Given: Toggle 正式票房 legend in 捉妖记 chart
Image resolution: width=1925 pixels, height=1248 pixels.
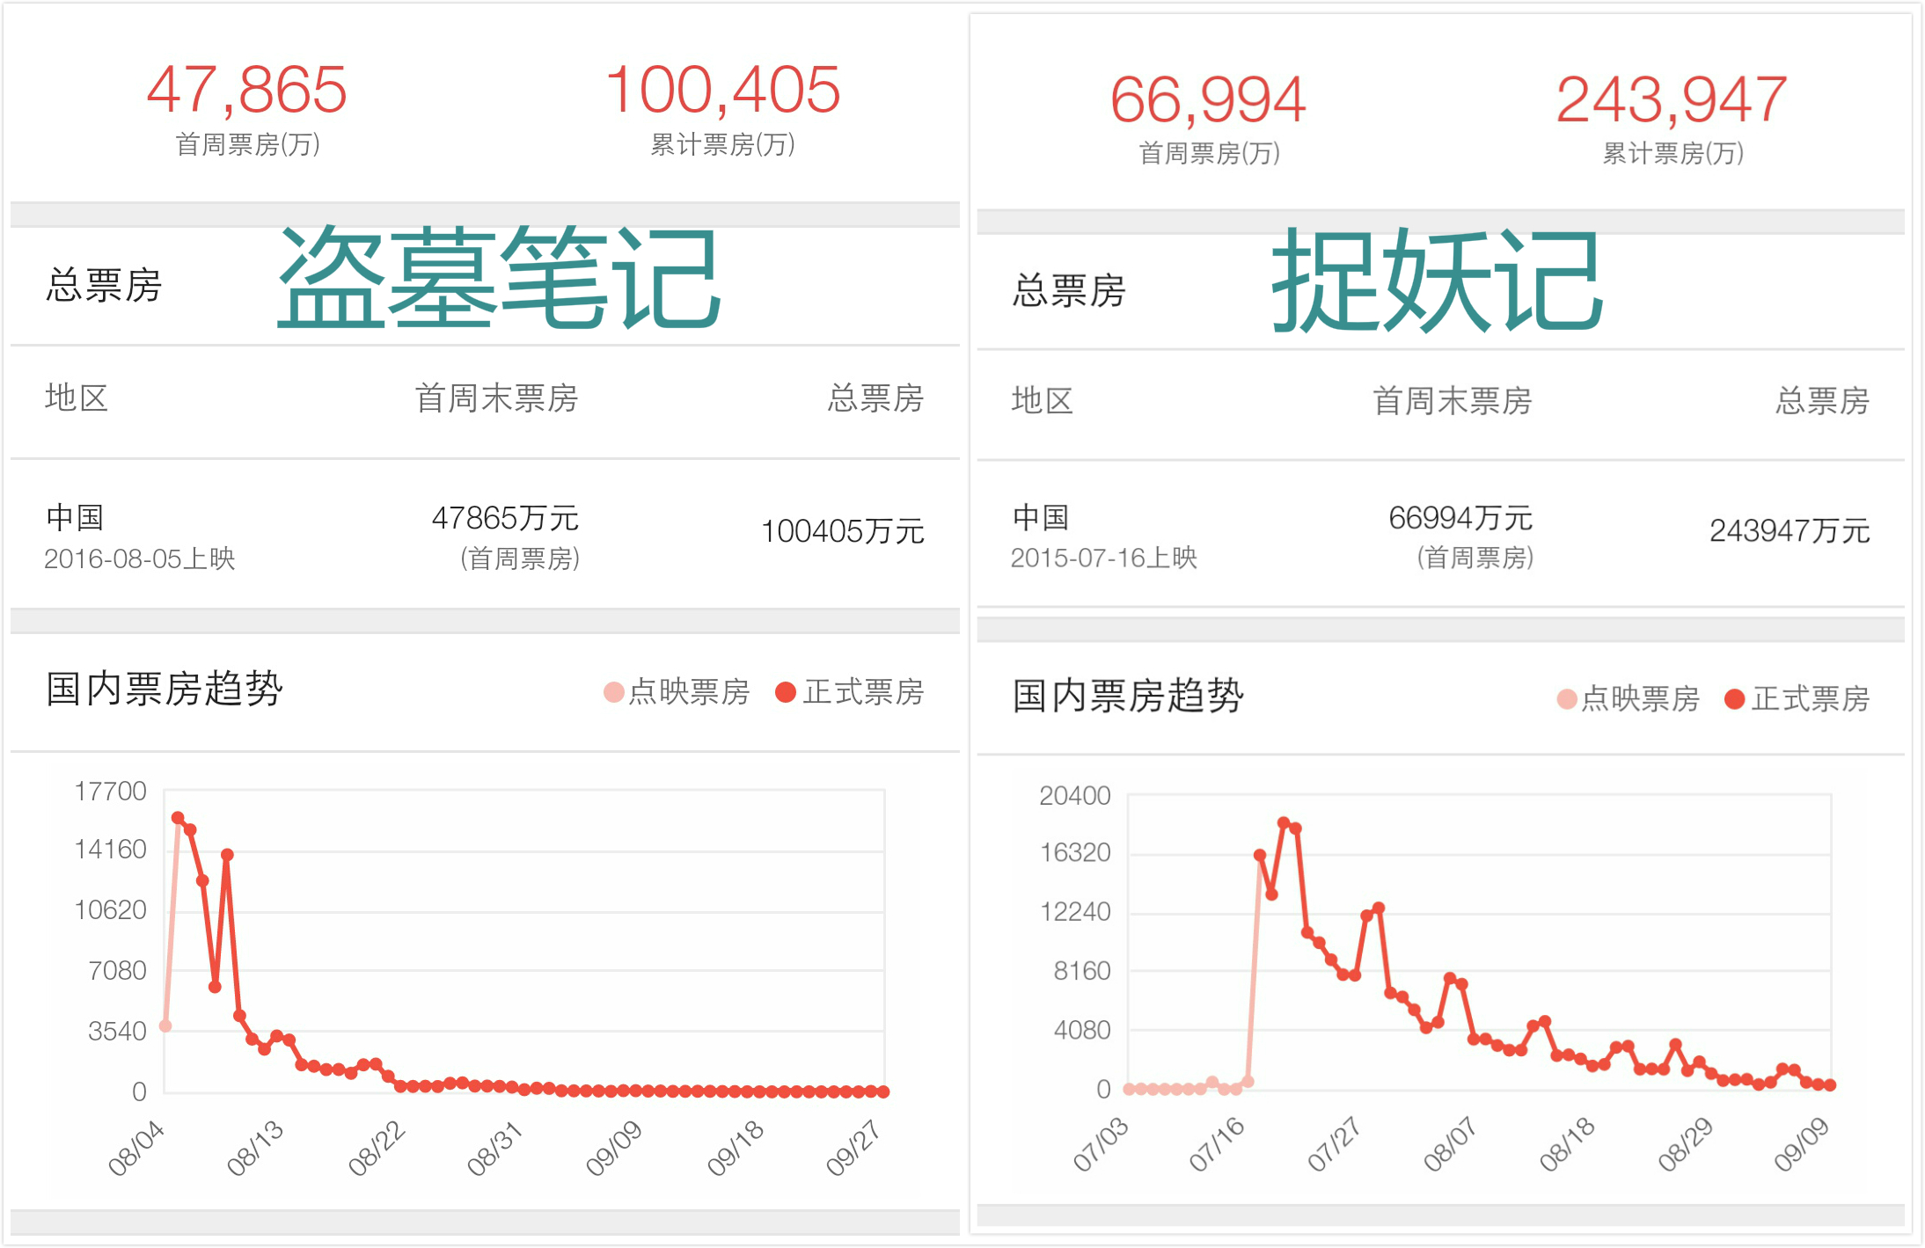Looking at the screenshot, I should [1797, 699].
